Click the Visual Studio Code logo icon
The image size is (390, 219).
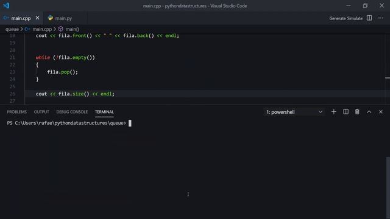point(6,5)
